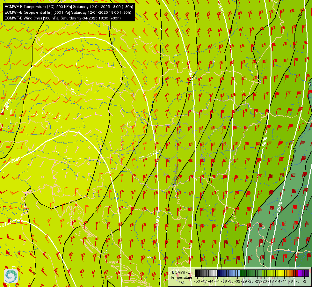
Task: Click the 21 isotherm label
Action: pyautogui.click(x=295, y=150)
